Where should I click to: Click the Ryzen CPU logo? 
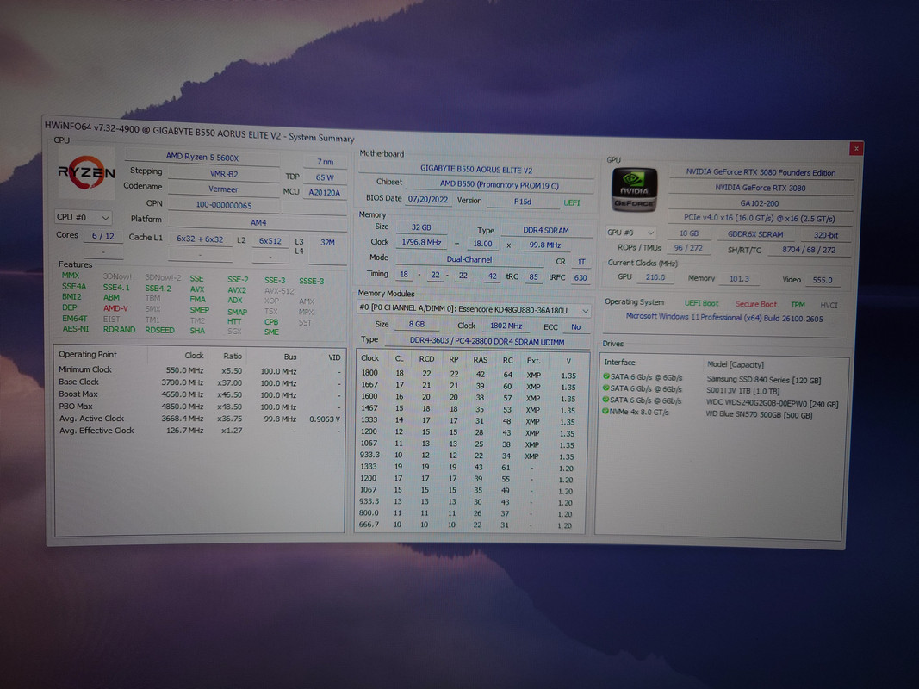(x=86, y=172)
